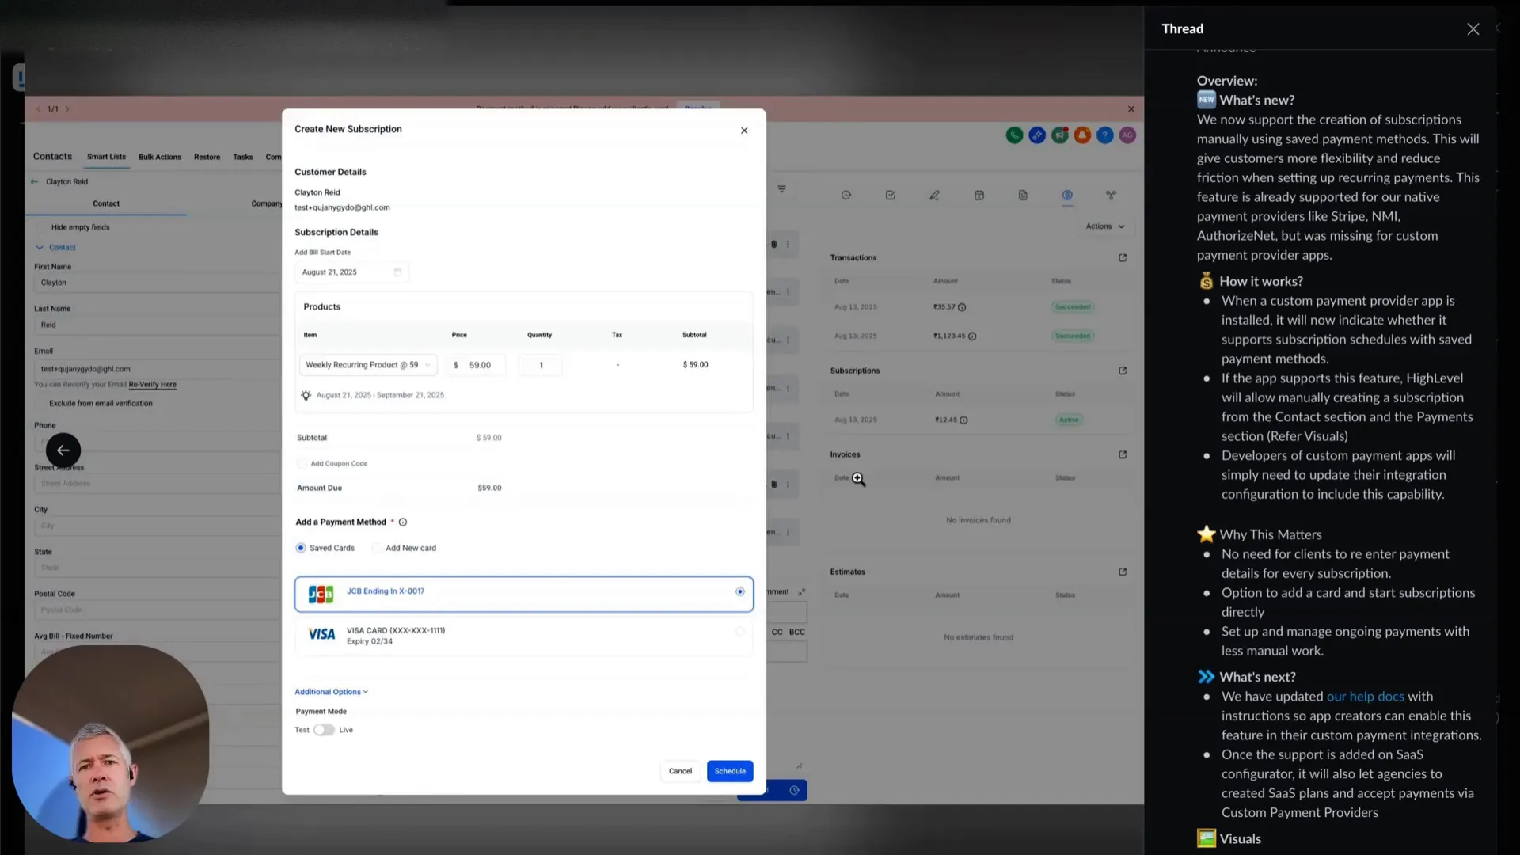This screenshot has width=1520, height=855.
Task: Open the green phone dialer icon
Action: coord(1014,135)
